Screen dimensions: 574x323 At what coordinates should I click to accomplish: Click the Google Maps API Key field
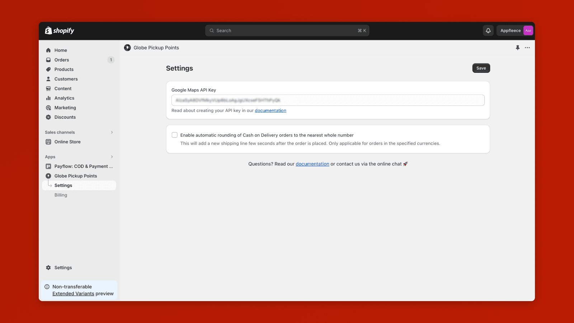(x=328, y=100)
